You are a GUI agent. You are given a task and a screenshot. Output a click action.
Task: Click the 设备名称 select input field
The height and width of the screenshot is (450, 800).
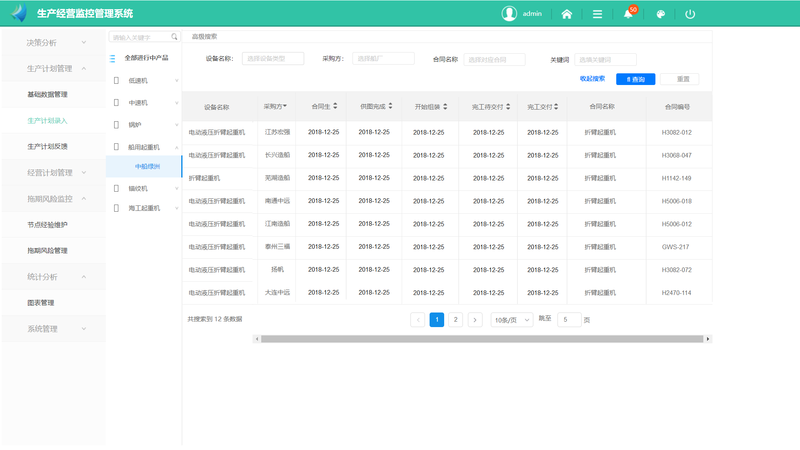(x=273, y=59)
